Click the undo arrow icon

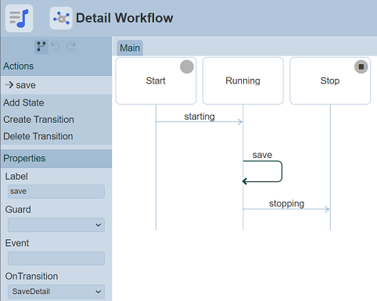(56, 47)
